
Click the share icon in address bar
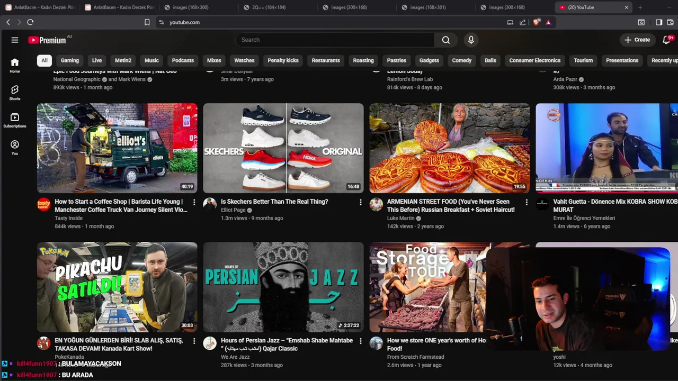523,22
